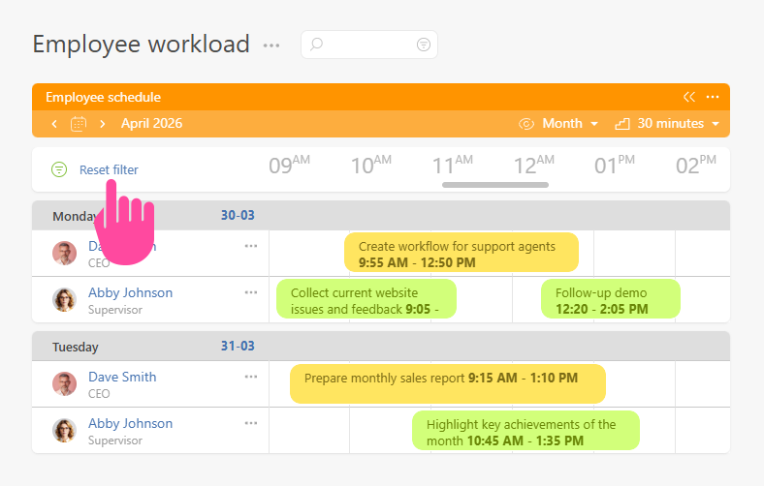
Task: Click the green filter icon beside Reset filter
Action: point(59,169)
